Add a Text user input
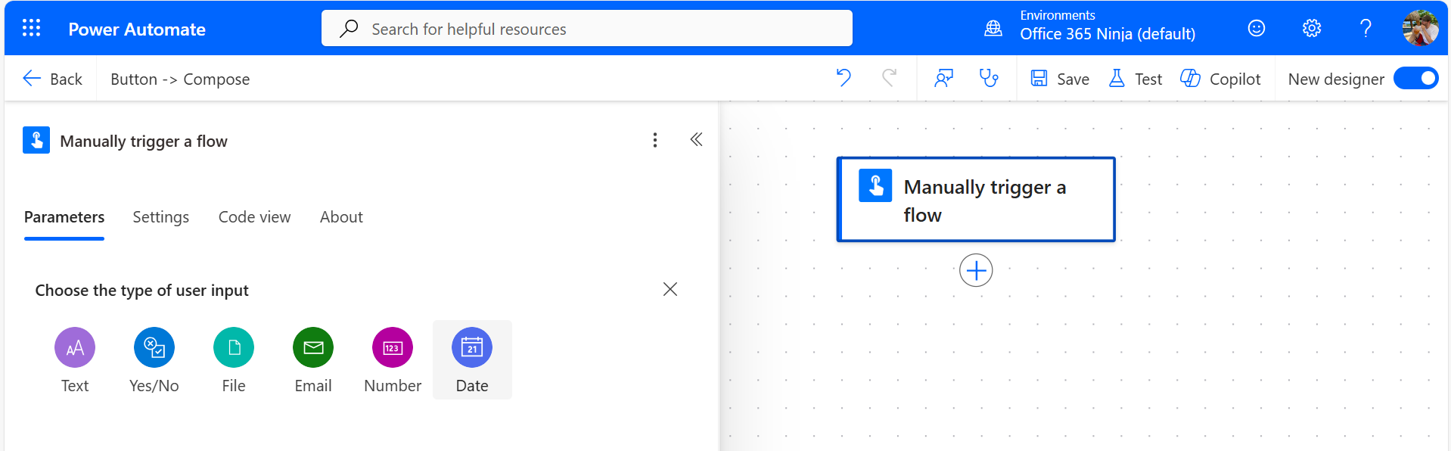Image resolution: width=1451 pixels, height=451 pixels. 75,360
